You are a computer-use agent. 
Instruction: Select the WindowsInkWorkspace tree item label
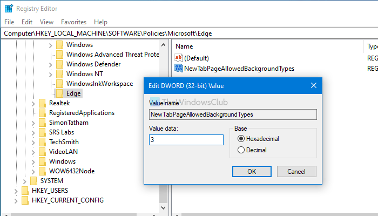point(99,84)
